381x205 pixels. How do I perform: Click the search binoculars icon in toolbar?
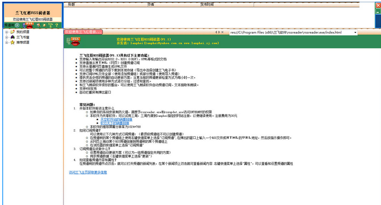(x=38, y=25)
